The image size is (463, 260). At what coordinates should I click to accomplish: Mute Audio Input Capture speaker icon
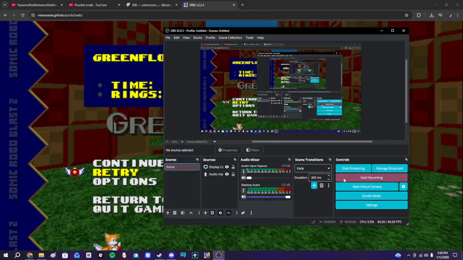(244, 178)
